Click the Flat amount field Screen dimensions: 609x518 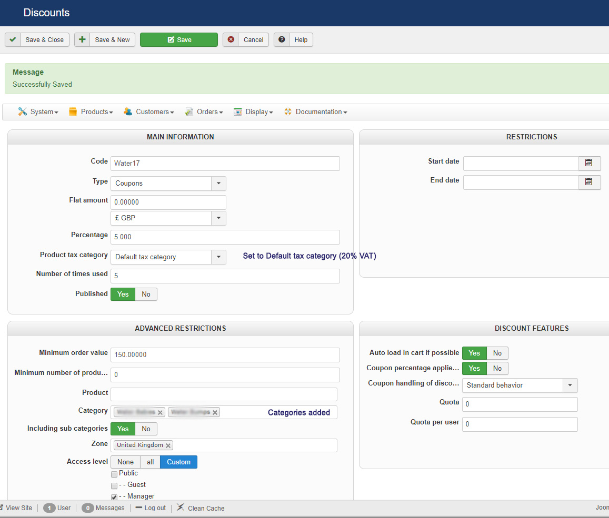click(x=168, y=202)
